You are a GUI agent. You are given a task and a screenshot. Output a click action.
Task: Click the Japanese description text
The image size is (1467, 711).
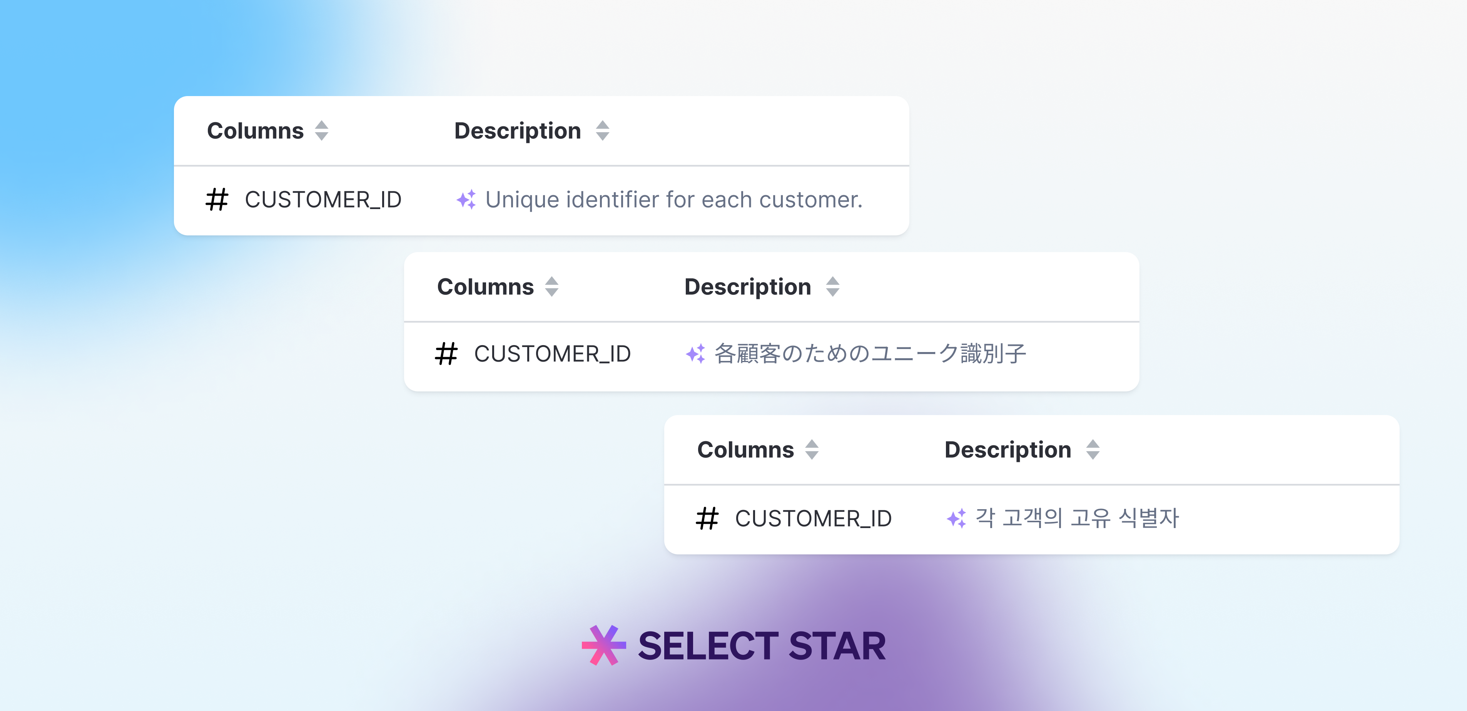click(870, 354)
